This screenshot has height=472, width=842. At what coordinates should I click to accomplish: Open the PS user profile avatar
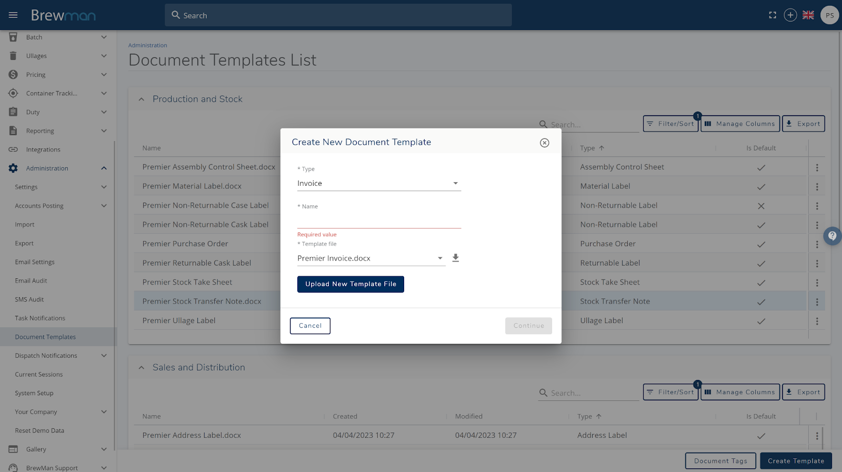829,15
